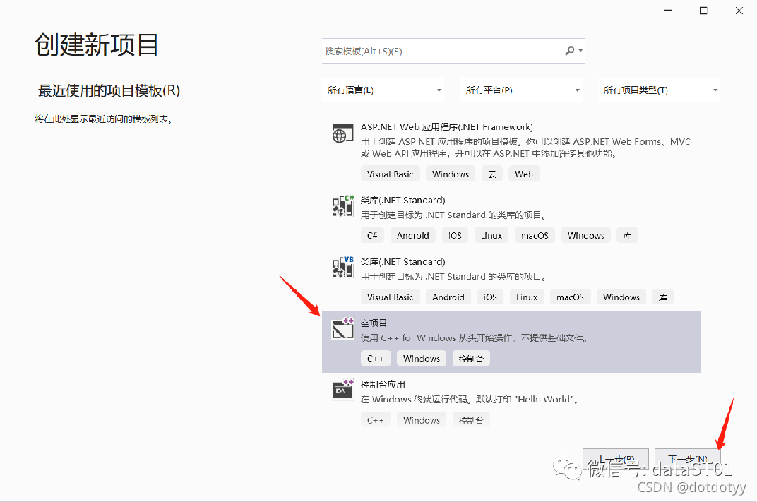
Task: Click the 空项目 C++ empty project icon
Action: [x=342, y=328]
